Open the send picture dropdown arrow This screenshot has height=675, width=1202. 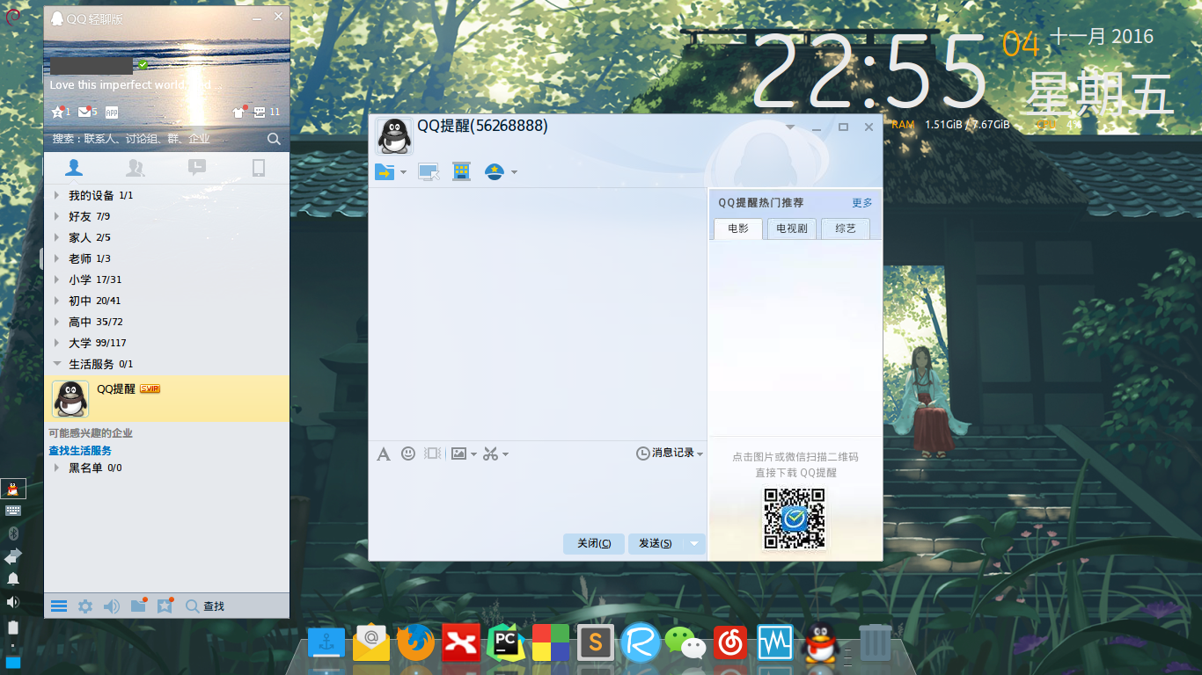473,454
